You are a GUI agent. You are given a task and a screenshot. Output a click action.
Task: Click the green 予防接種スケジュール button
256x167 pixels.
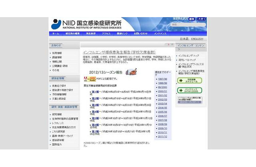(x=190, y=81)
